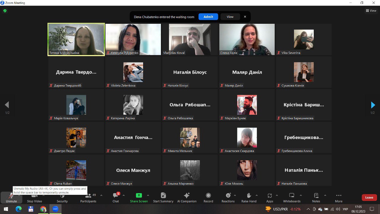The width and height of the screenshot is (380, 214).
Task: Click the green encryption shield icon
Action: [5, 11]
